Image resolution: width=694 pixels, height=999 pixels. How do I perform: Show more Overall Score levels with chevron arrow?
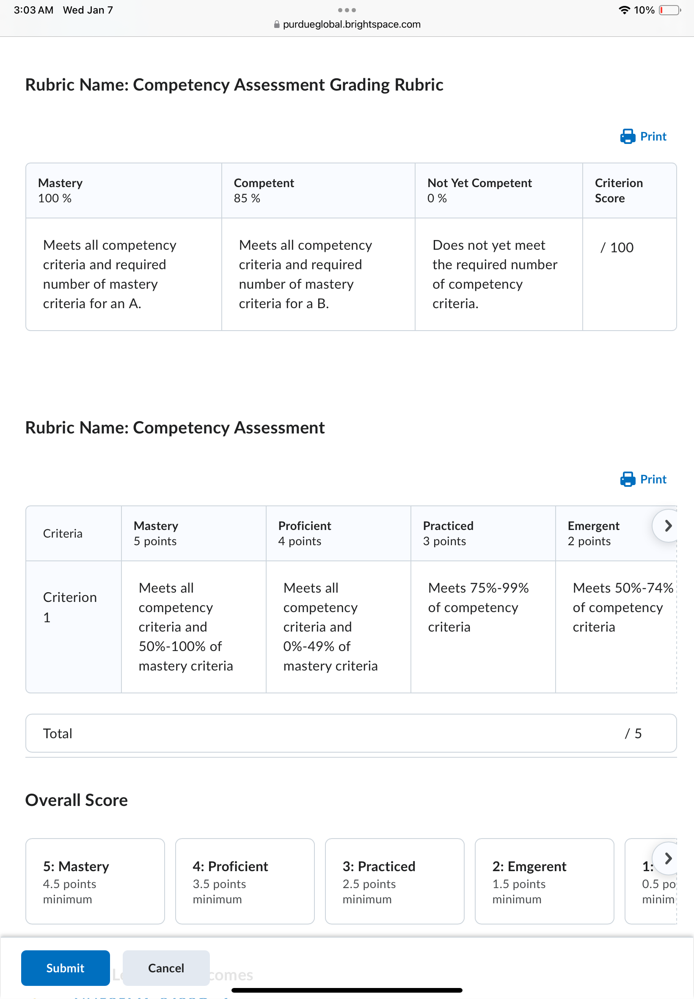coord(668,858)
